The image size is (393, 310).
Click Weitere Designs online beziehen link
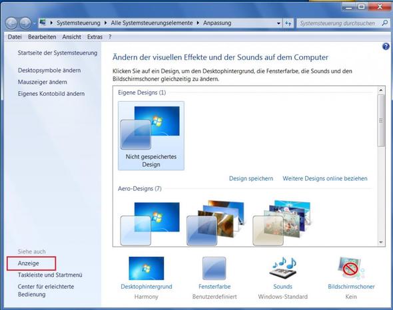(325, 178)
